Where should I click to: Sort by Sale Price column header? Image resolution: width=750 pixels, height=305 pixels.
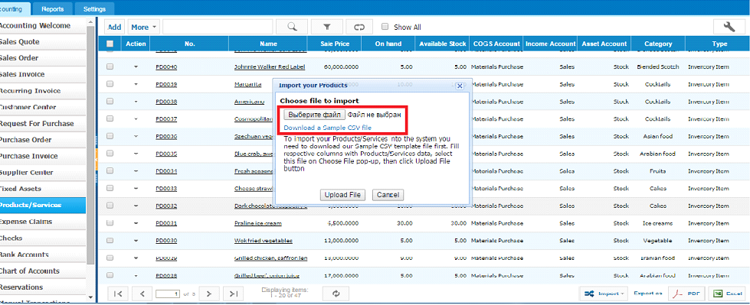pos(334,44)
